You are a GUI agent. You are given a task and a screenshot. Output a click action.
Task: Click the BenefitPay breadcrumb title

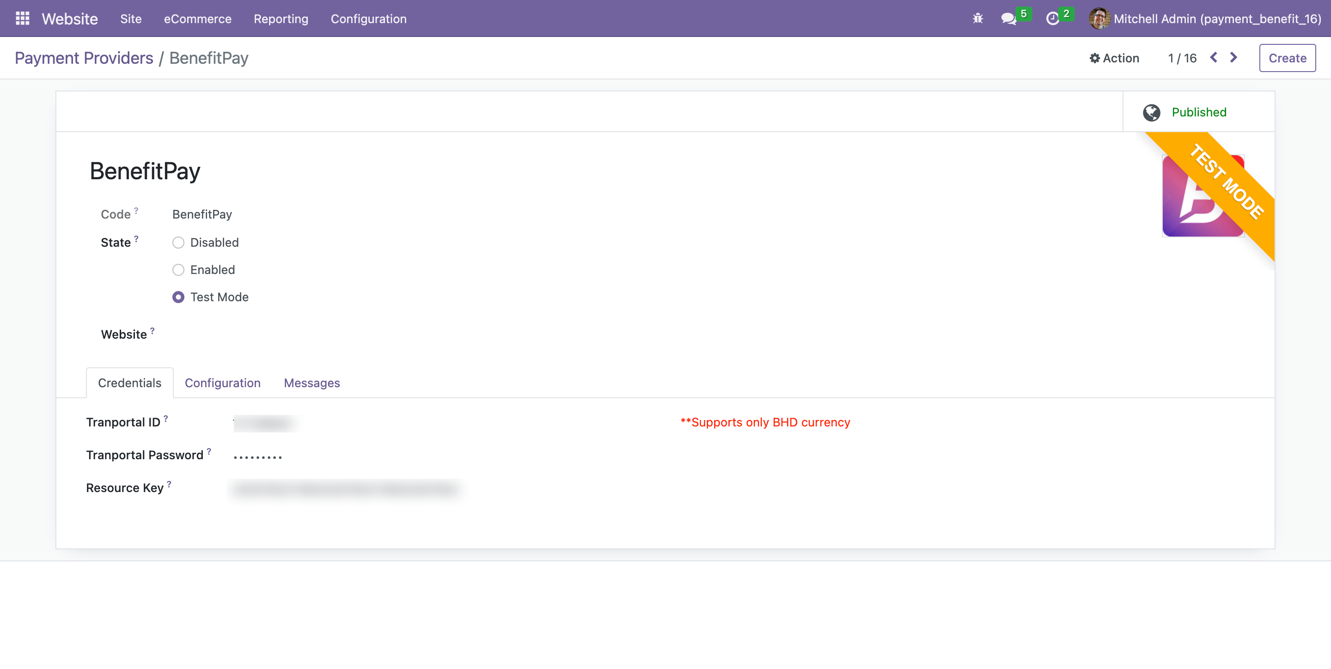209,58
